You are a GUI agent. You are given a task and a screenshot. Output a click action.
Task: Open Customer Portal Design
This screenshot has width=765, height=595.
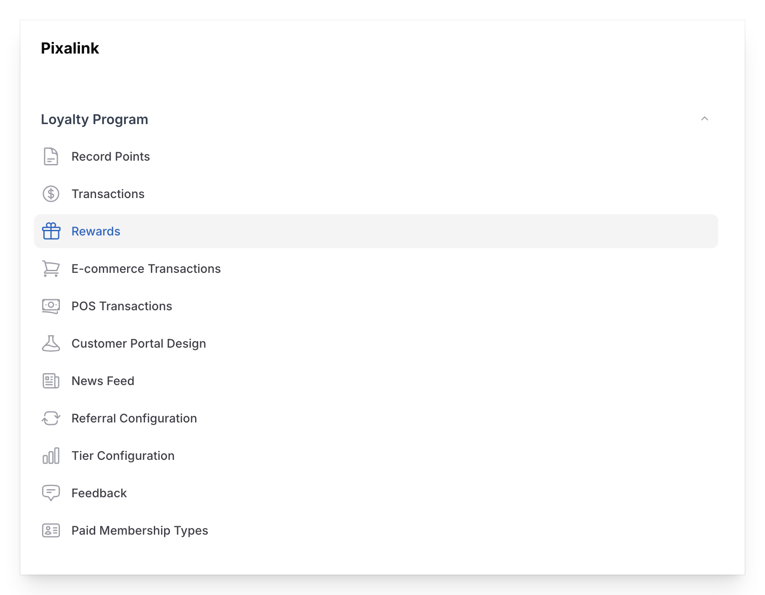pos(139,343)
